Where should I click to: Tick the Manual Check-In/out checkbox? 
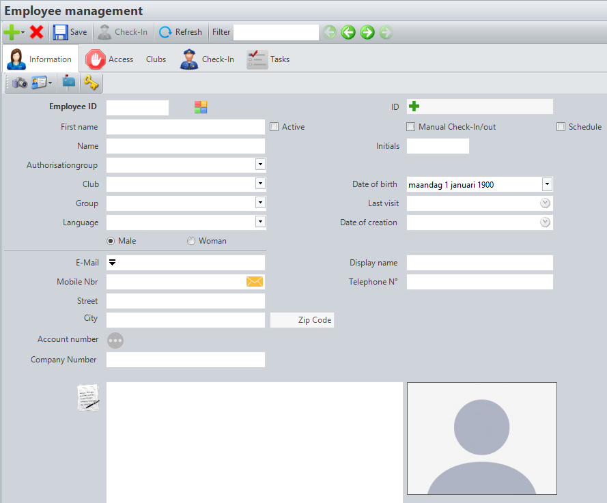coord(411,127)
